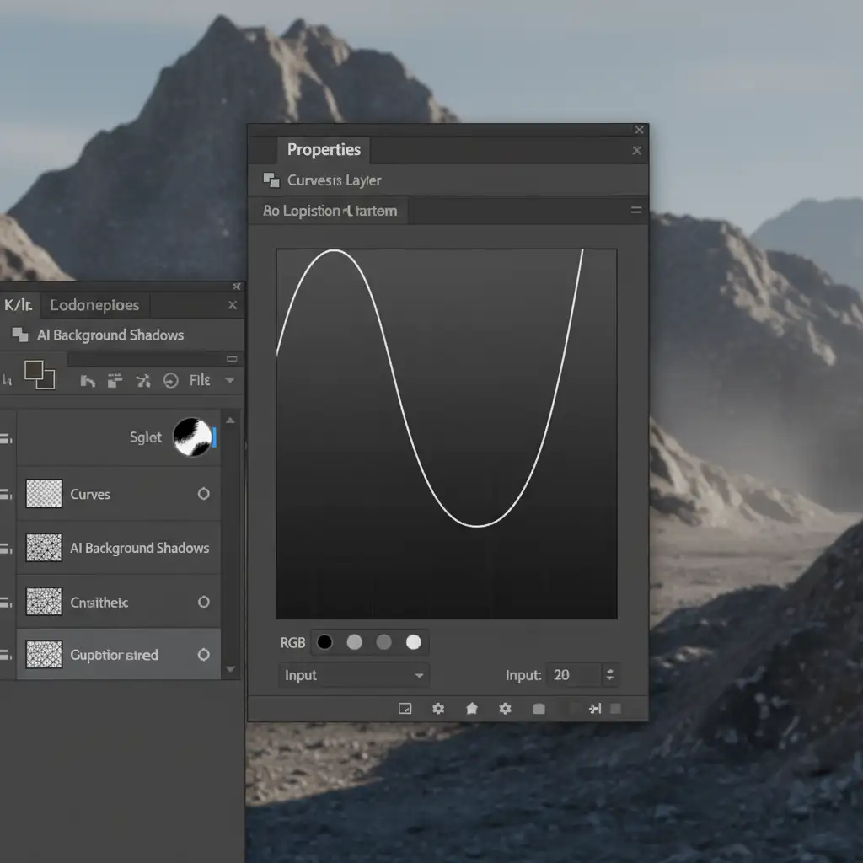Click the circular reset arrow icon beside File
Viewport: 863px width, 863px height.
click(171, 381)
